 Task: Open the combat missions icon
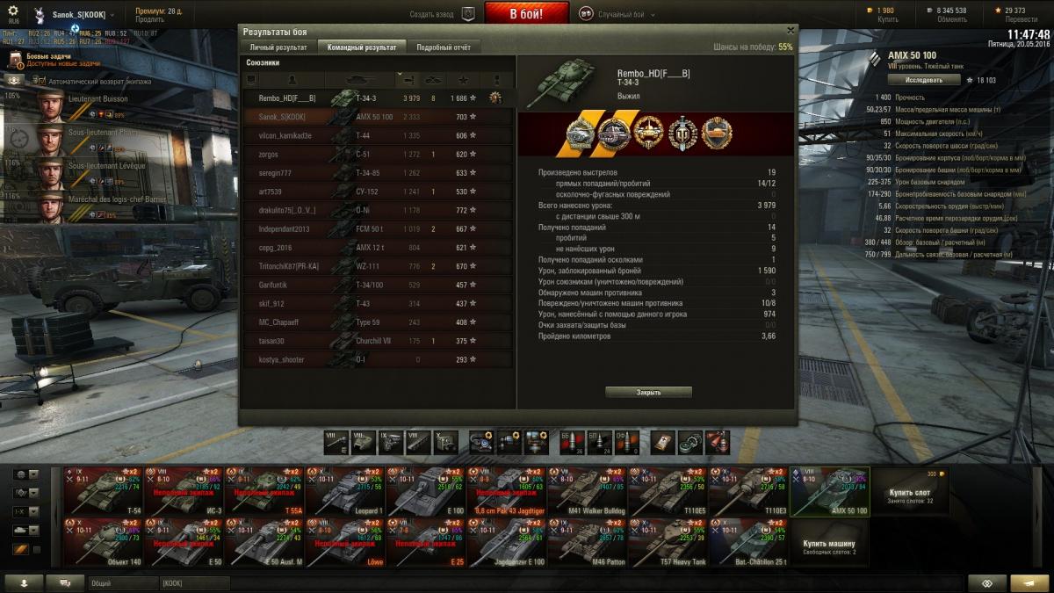pyautogui.click(x=16, y=59)
